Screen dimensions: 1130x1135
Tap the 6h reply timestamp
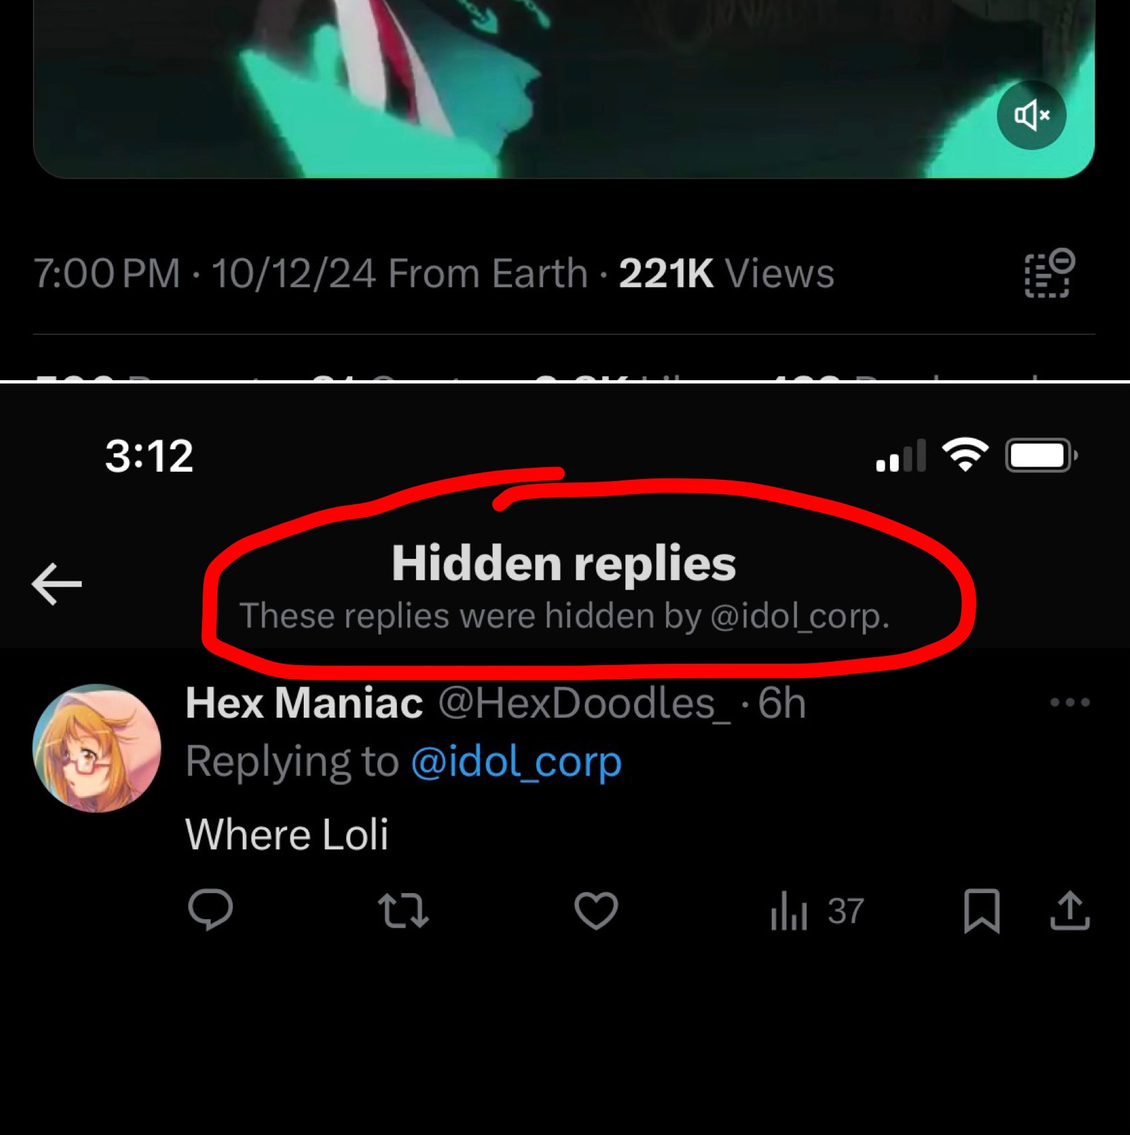pos(782,703)
